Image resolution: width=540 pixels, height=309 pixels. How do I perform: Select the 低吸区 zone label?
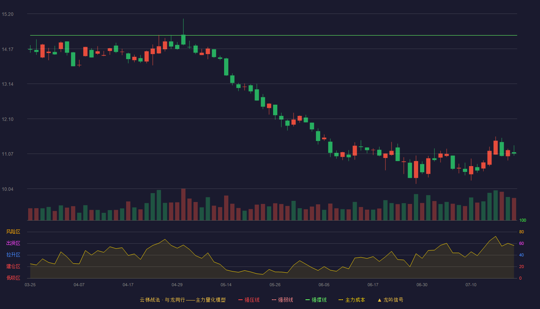pyautogui.click(x=13, y=278)
